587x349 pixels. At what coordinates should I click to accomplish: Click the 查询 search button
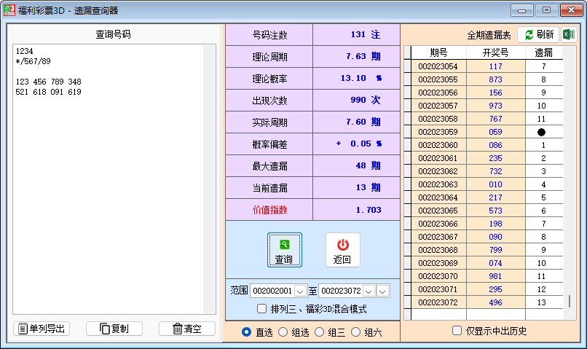click(283, 250)
